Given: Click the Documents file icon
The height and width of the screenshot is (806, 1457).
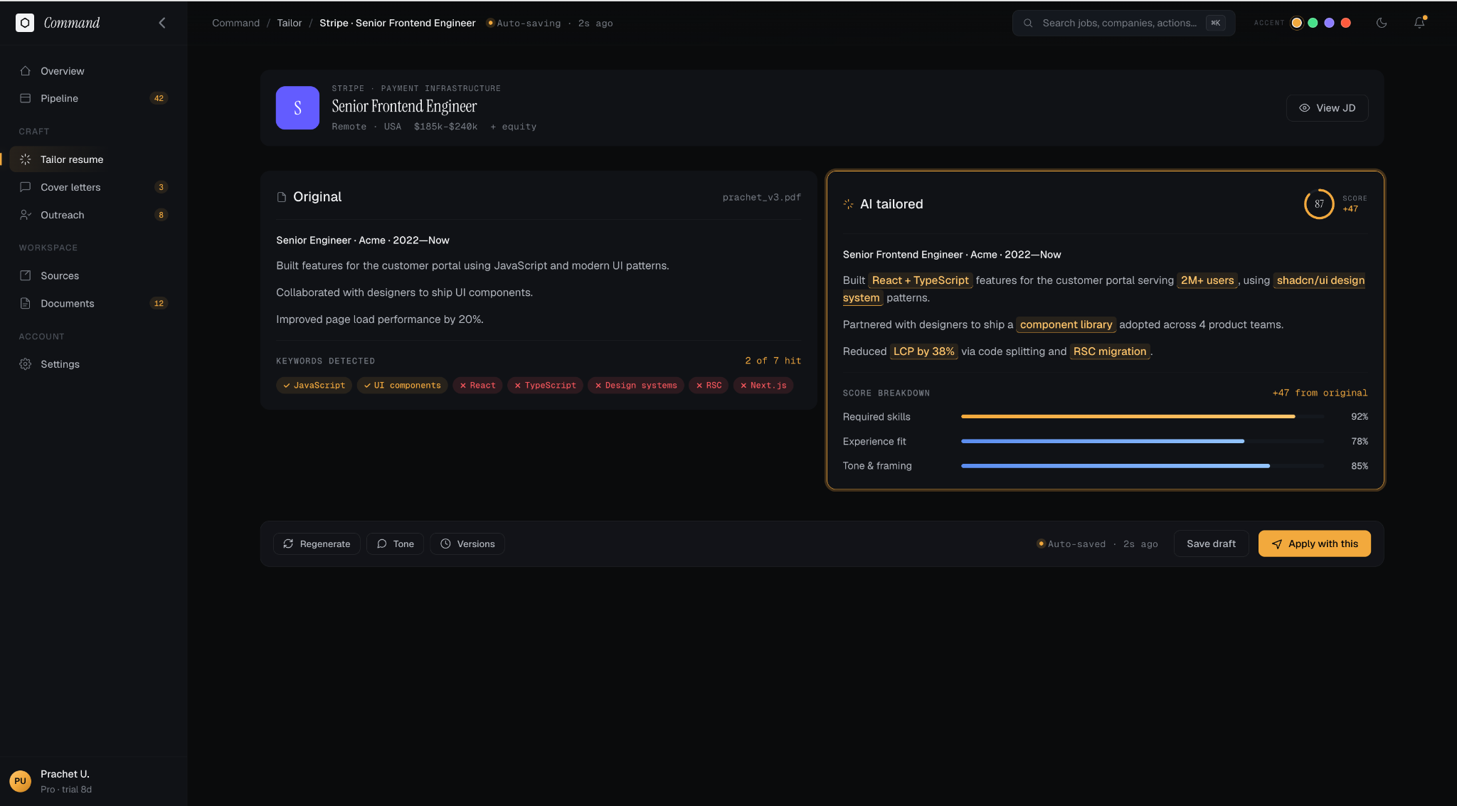Looking at the screenshot, I should pyautogui.click(x=26, y=303).
